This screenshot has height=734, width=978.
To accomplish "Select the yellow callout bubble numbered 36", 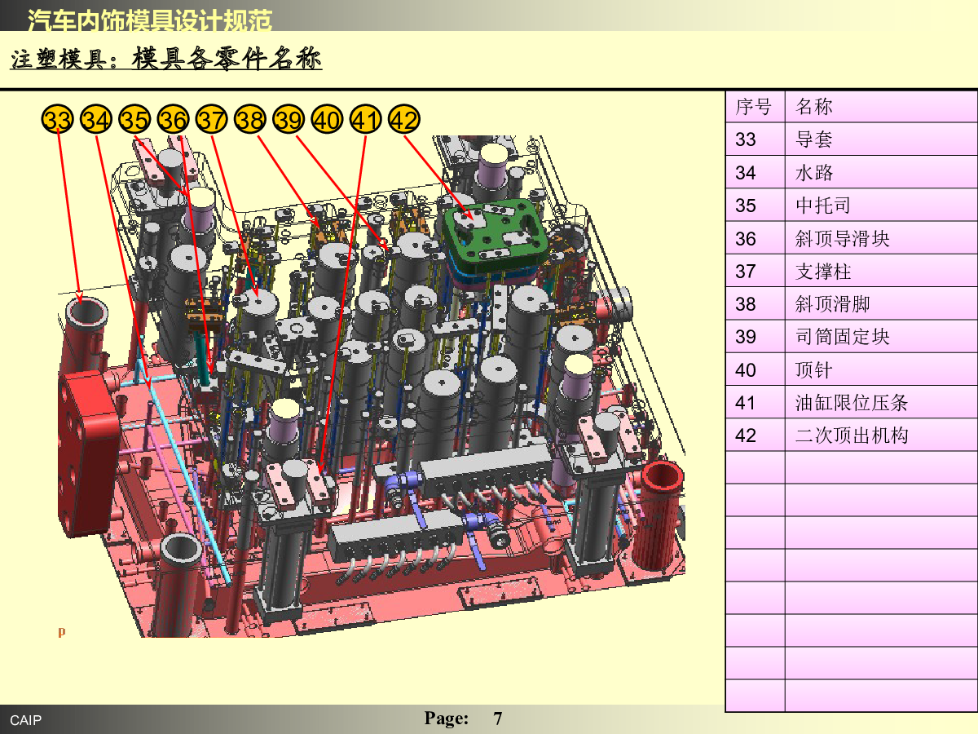I will coord(173,121).
